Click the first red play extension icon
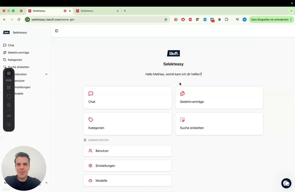 [176, 19]
